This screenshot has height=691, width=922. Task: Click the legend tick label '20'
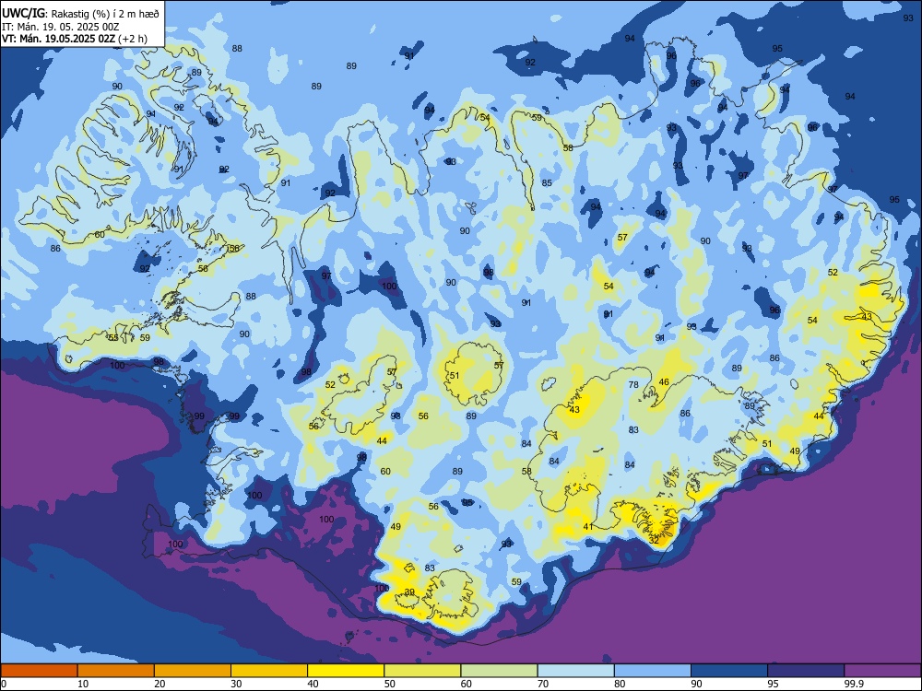pyautogui.click(x=160, y=684)
